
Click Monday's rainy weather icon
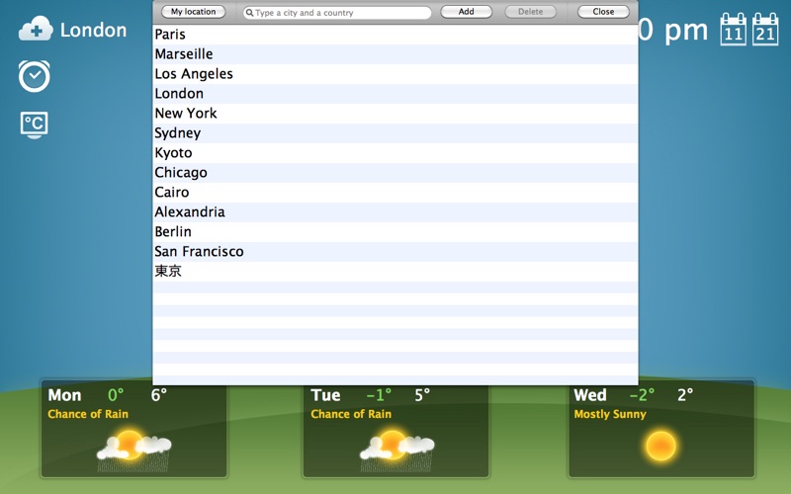(133, 448)
